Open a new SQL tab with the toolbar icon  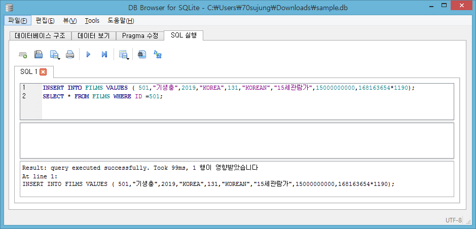pos(23,55)
